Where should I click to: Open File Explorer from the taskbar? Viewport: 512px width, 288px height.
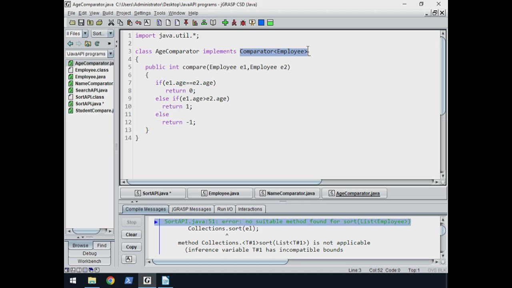[92, 281]
